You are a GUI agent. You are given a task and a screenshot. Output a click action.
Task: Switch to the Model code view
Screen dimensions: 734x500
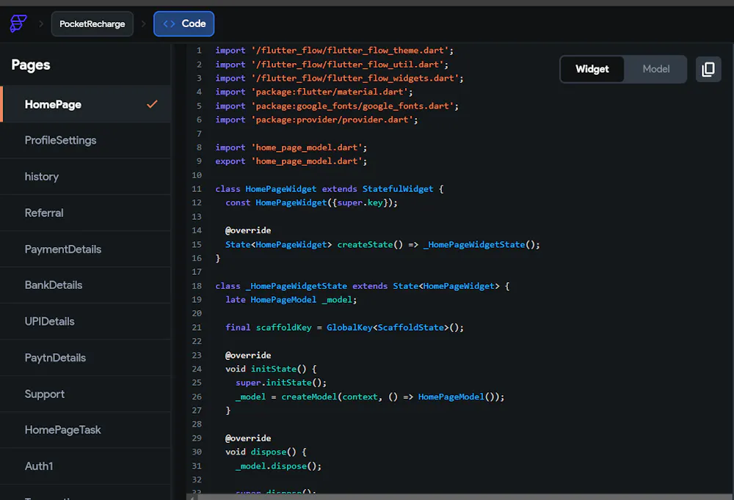[655, 69]
